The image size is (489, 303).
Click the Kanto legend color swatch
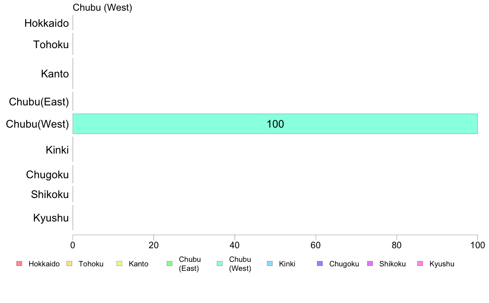point(119,263)
